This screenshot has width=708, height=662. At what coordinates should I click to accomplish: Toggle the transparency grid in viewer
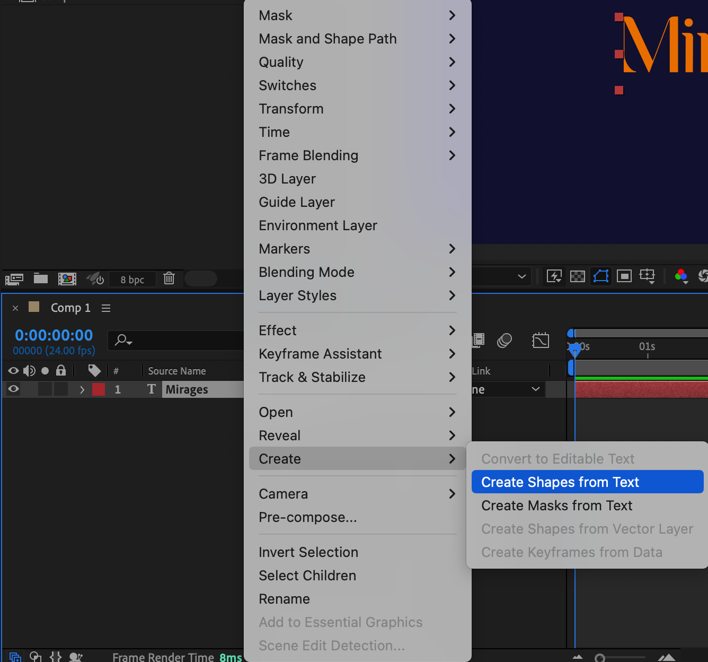(578, 276)
